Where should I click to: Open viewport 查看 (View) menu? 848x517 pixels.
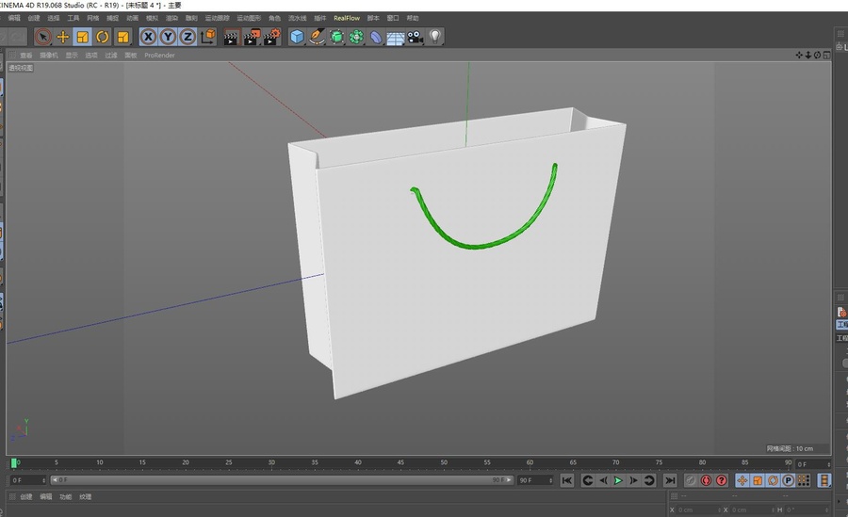[x=26, y=56]
